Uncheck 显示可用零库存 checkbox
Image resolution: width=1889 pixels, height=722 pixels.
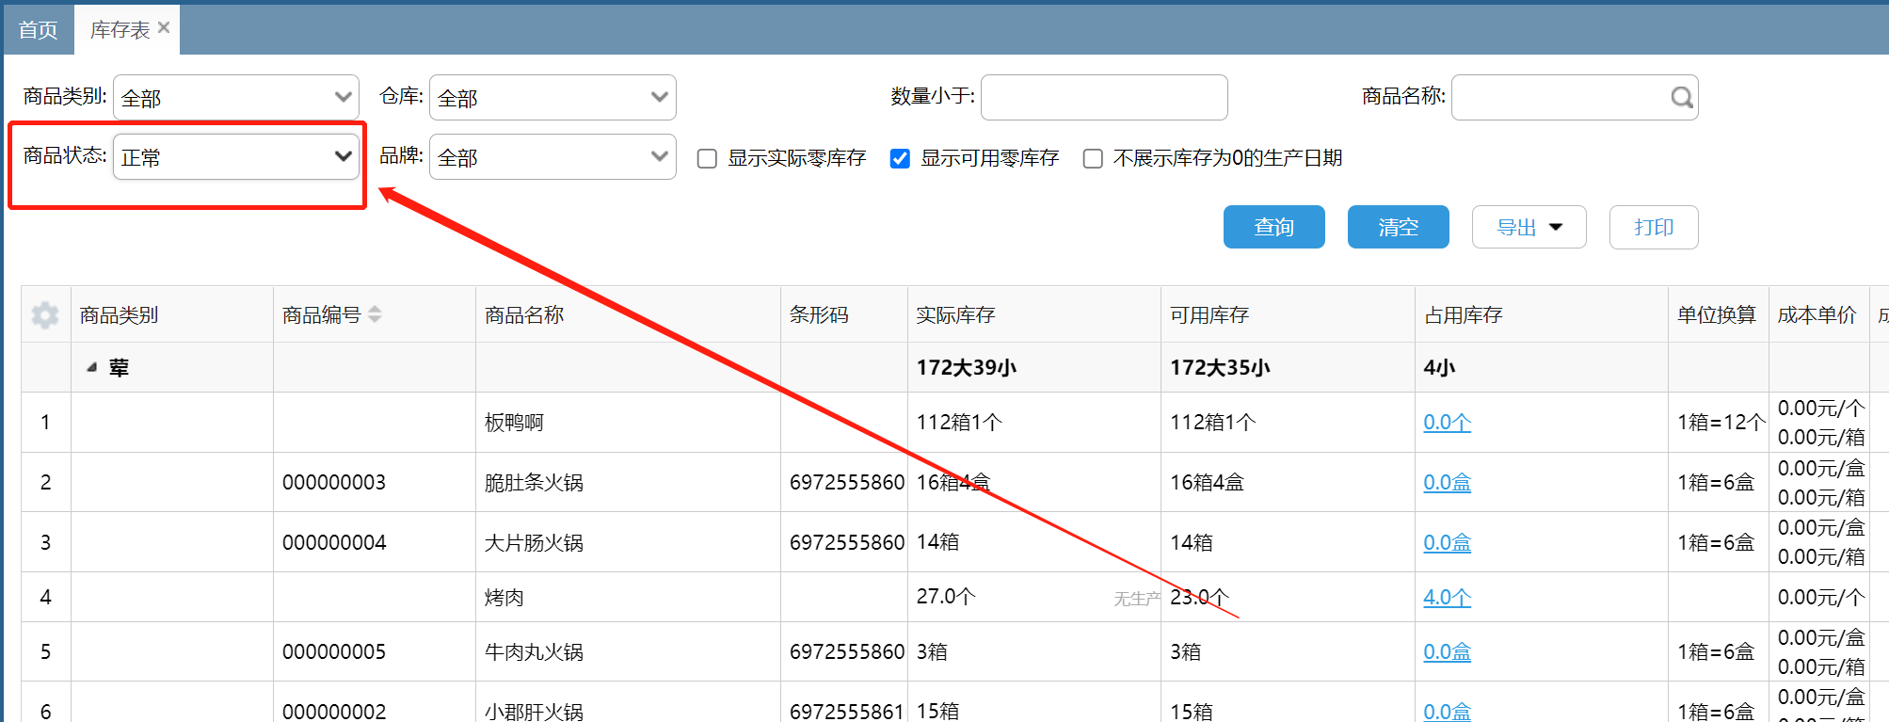point(900,158)
